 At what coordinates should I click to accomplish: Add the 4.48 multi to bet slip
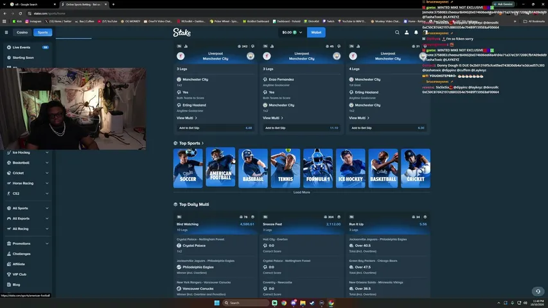(x=215, y=128)
